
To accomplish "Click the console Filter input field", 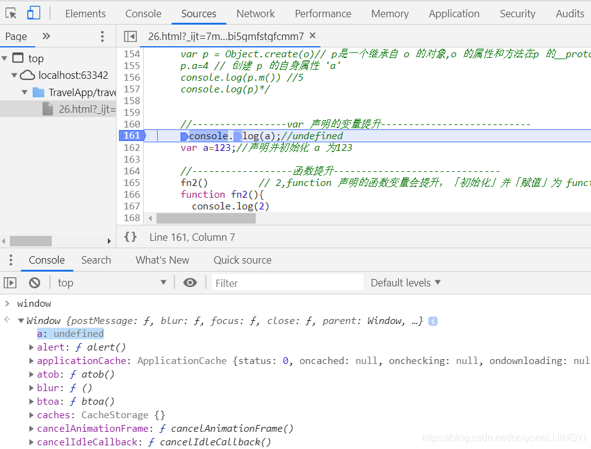I will pos(287,283).
